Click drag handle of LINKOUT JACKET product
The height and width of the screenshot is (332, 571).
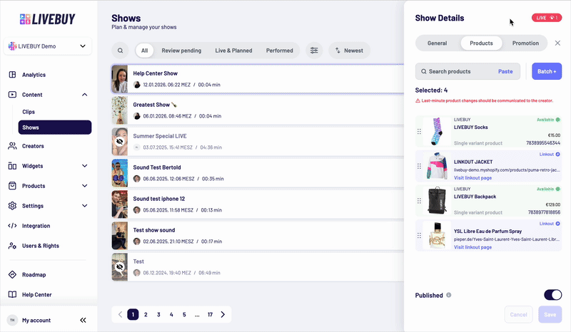(419, 166)
